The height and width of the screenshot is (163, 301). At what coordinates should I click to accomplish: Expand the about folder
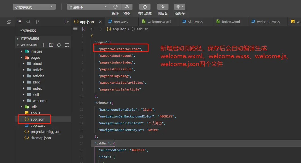43,64
